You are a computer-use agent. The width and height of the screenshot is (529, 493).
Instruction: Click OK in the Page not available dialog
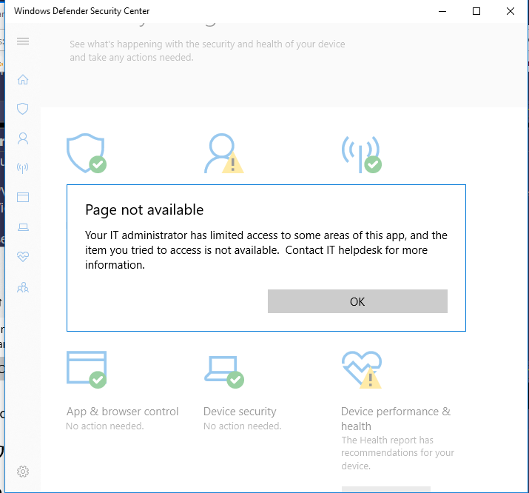pyautogui.click(x=357, y=301)
